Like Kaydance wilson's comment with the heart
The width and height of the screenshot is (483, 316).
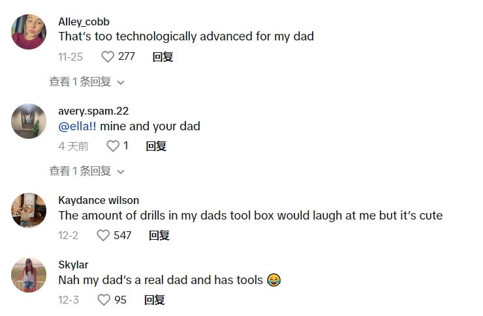tap(103, 235)
